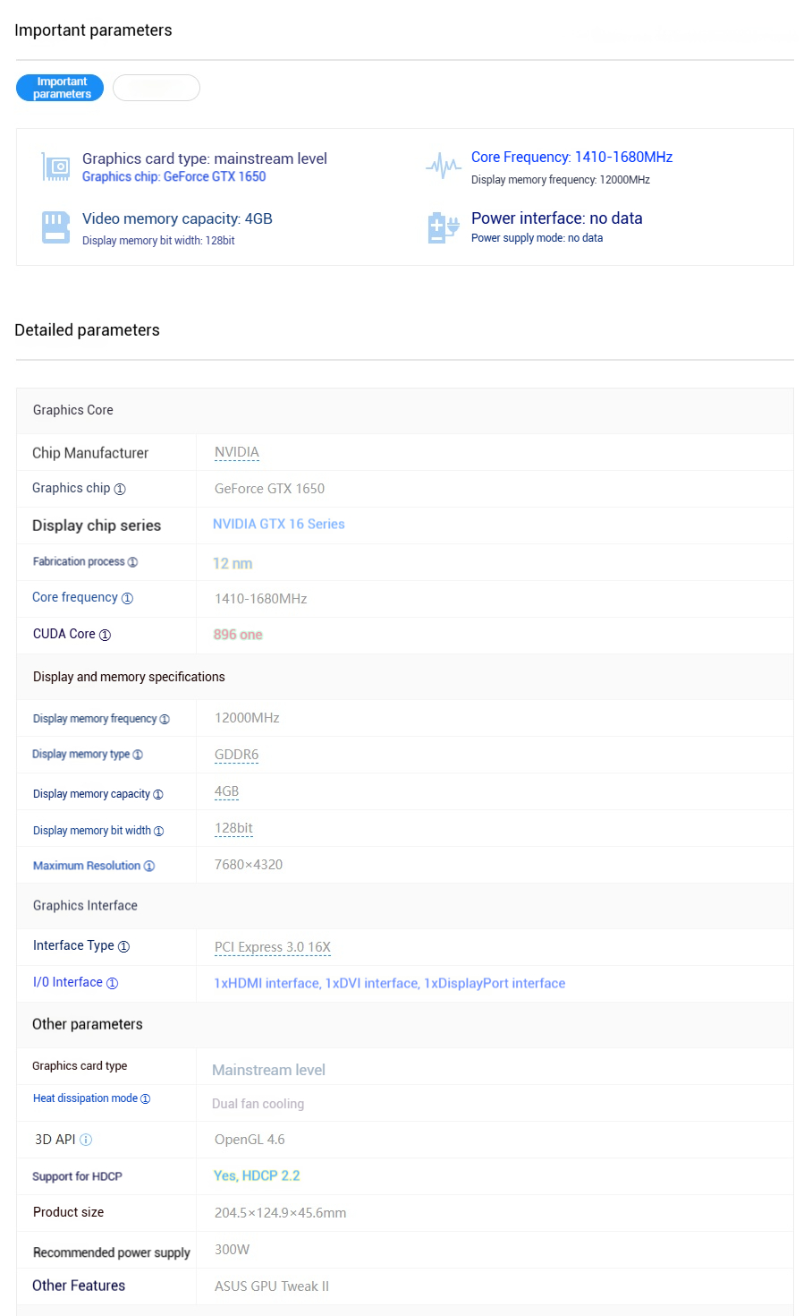Click the Support for HDCP label

point(77,1176)
